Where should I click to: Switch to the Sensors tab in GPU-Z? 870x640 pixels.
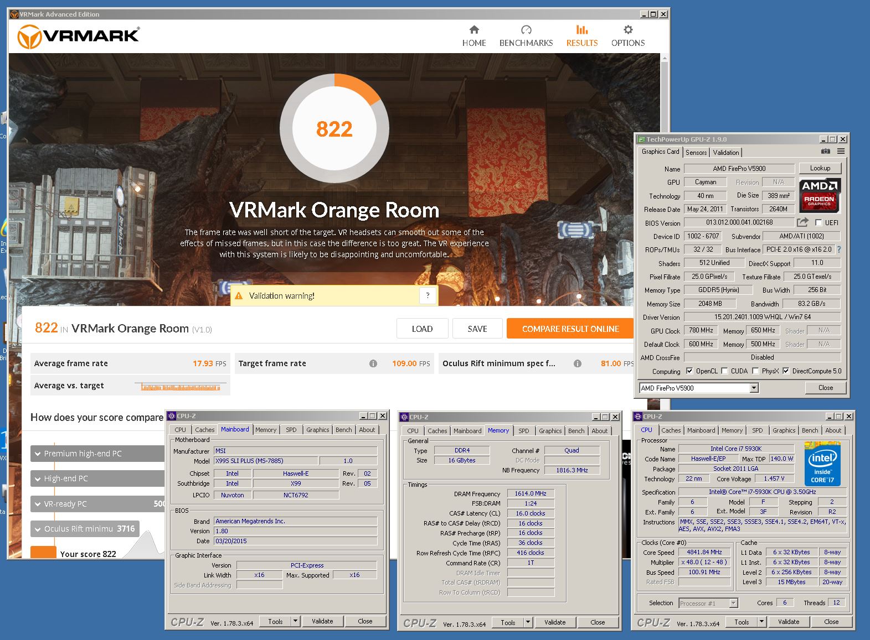pos(696,153)
